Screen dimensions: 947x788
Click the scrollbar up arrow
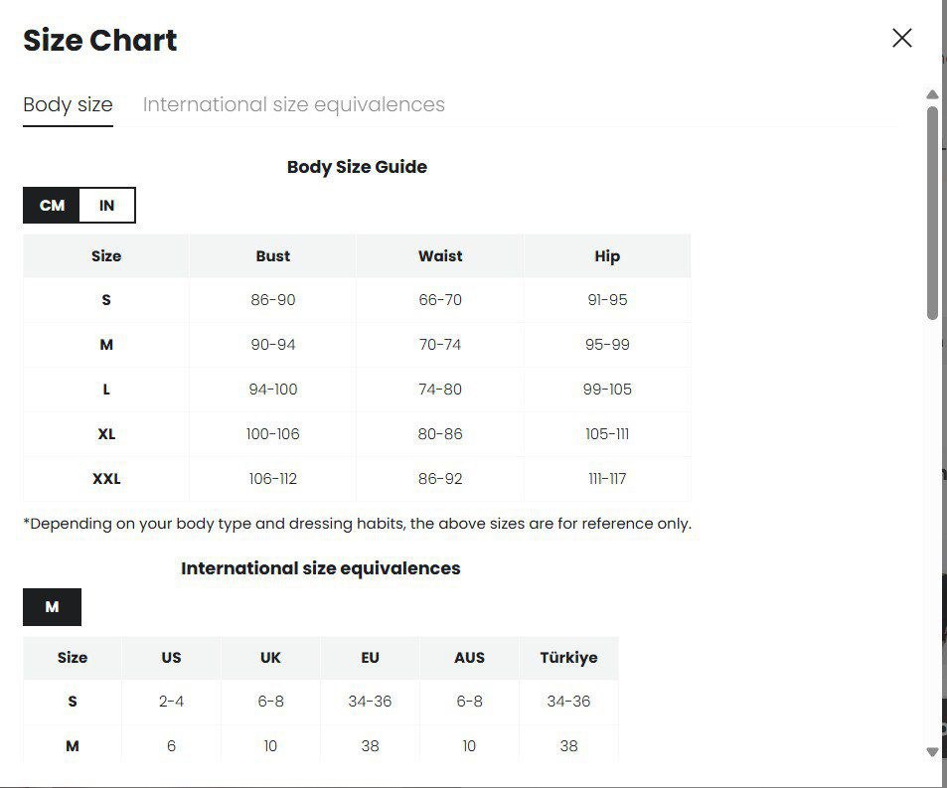click(932, 94)
